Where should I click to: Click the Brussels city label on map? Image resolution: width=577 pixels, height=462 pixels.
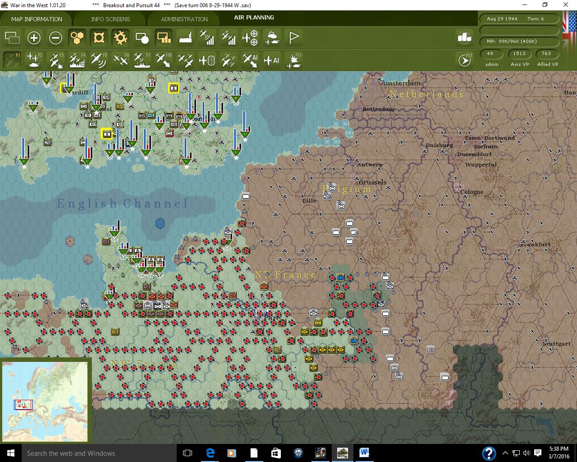373,182
